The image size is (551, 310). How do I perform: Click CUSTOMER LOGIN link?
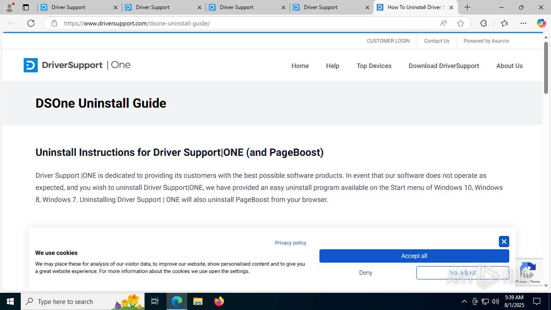click(x=388, y=41)
